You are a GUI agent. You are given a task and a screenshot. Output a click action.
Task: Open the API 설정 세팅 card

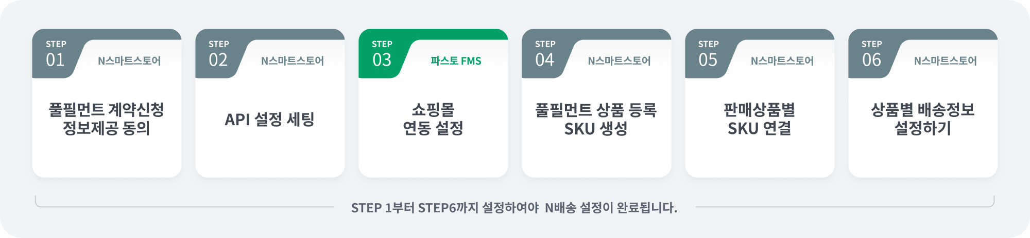(270, 103)
